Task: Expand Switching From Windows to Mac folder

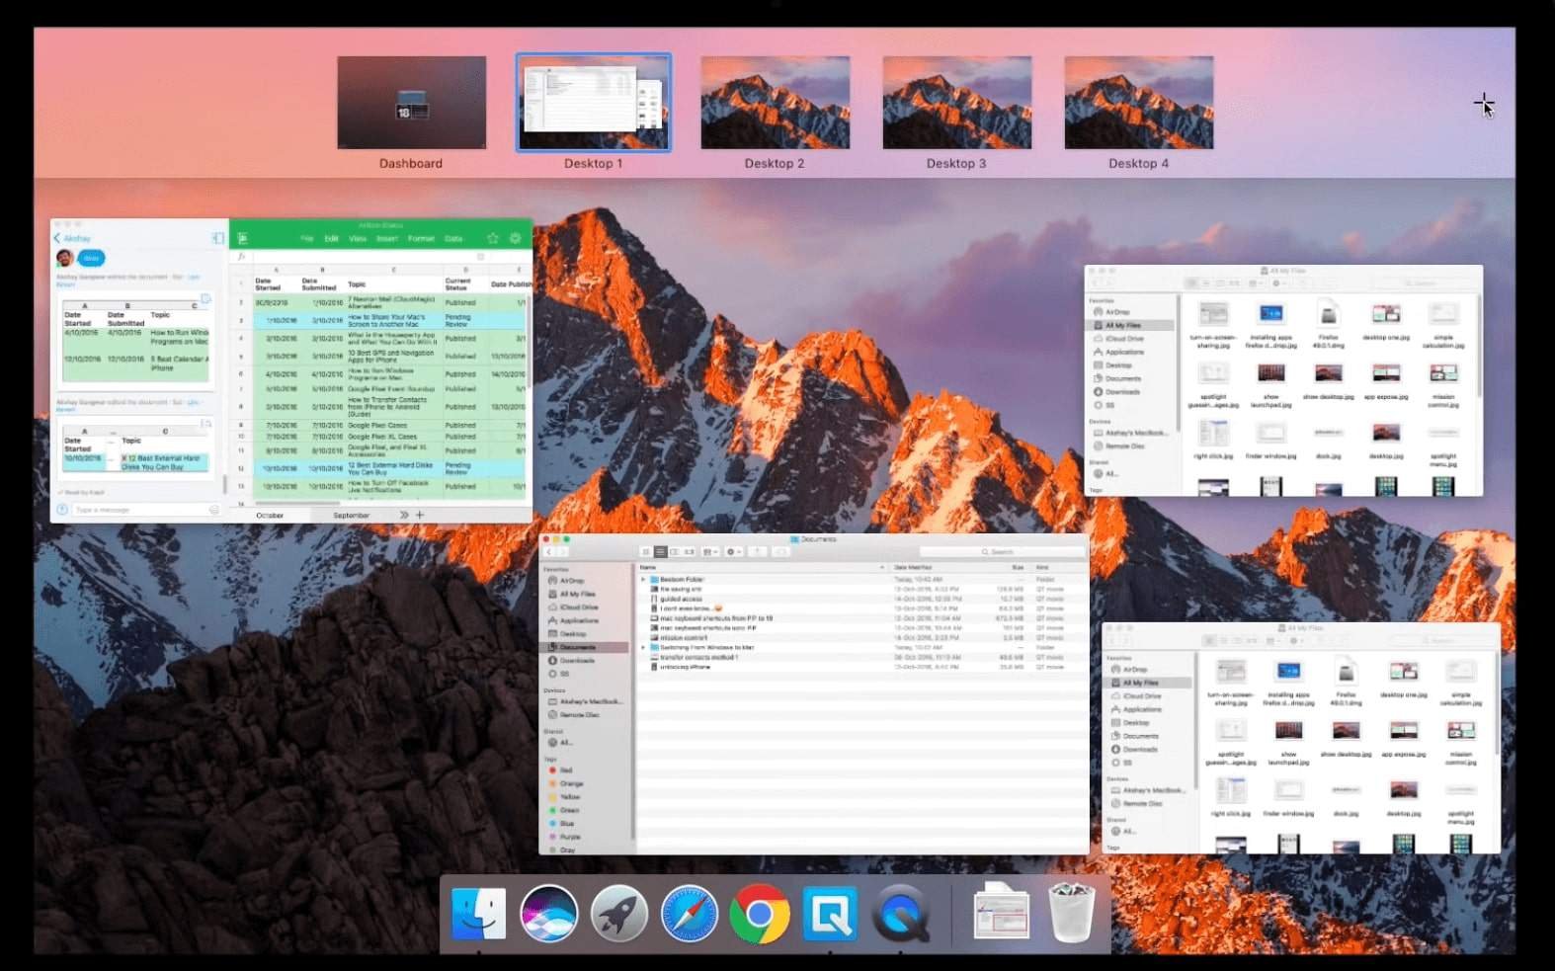Action: (643, 647)
